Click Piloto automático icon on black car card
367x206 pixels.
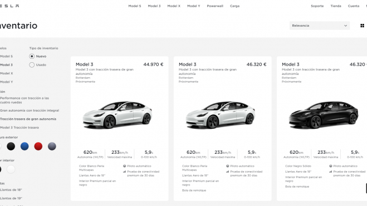point(330,166)
